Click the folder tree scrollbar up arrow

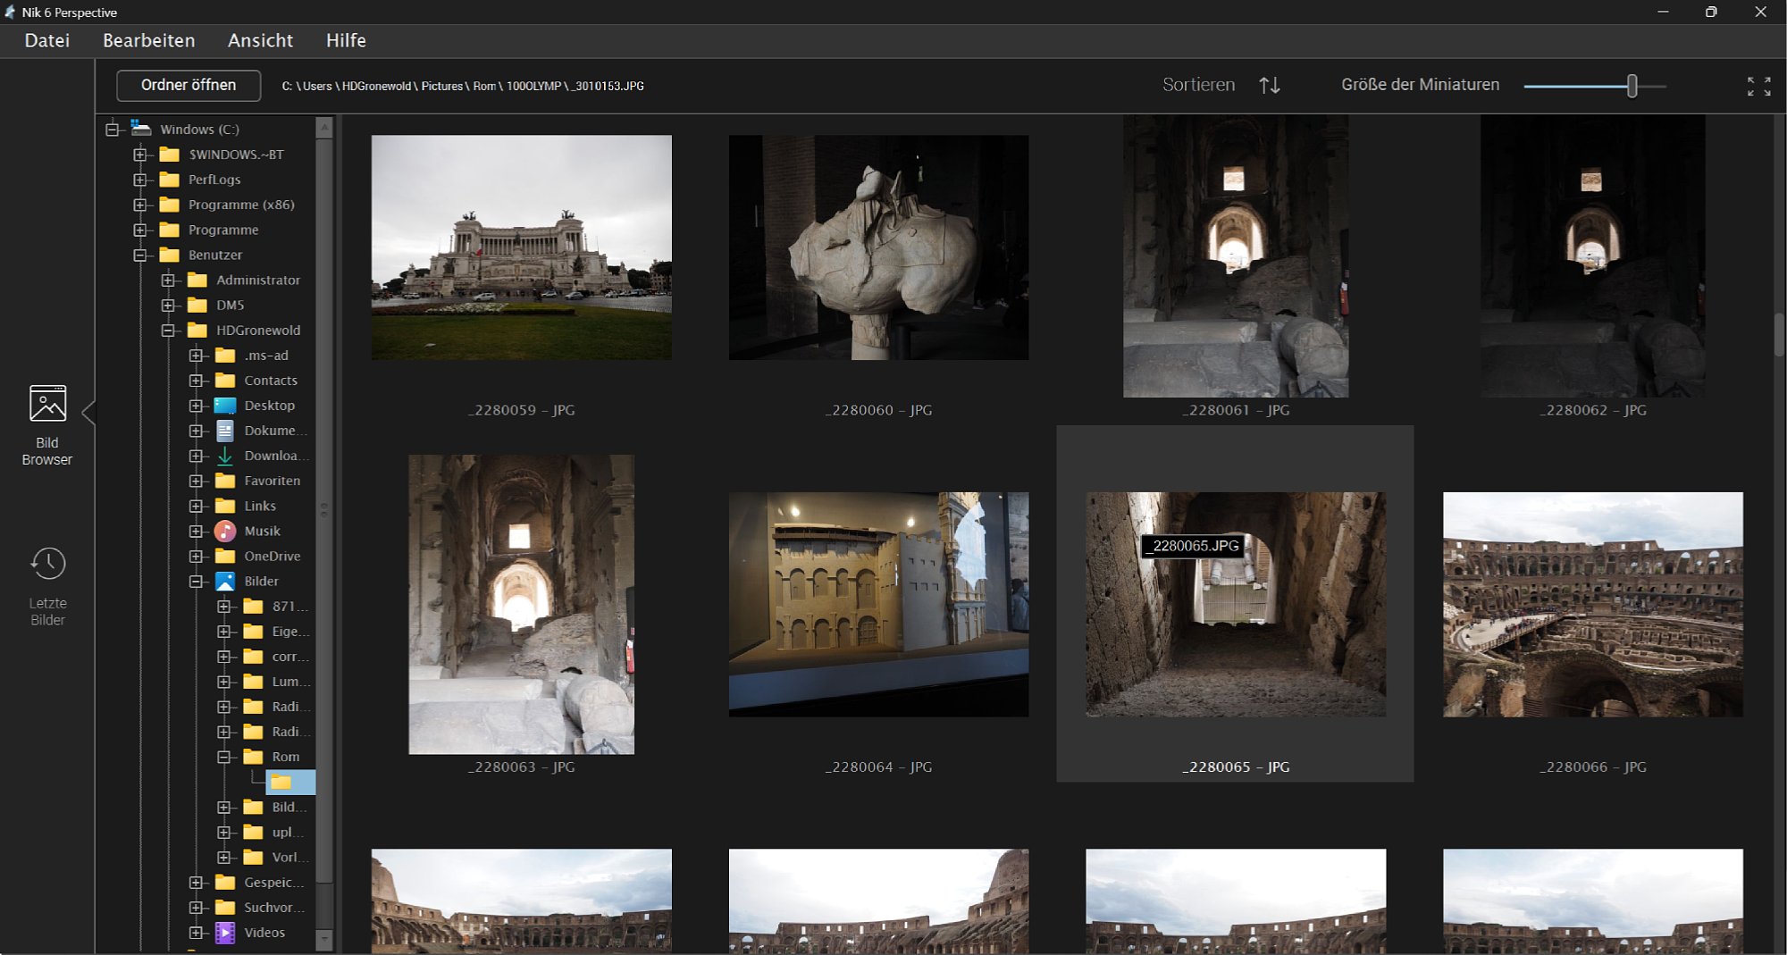click(x=324, y=129)
